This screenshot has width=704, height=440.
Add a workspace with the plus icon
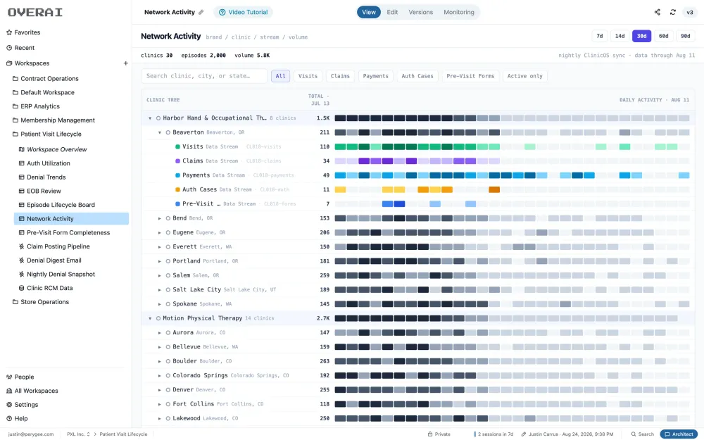coord(126,63)
